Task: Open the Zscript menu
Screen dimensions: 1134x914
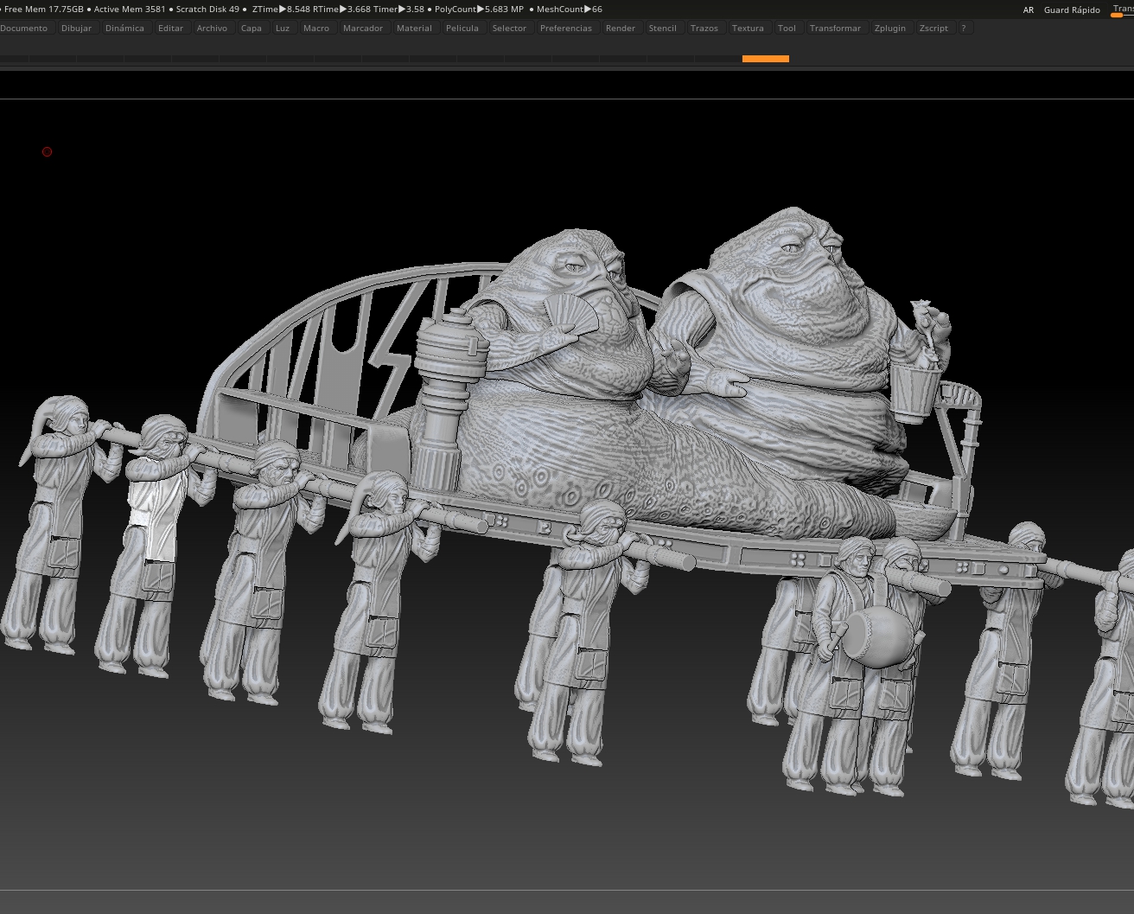Action: point(933,29)
